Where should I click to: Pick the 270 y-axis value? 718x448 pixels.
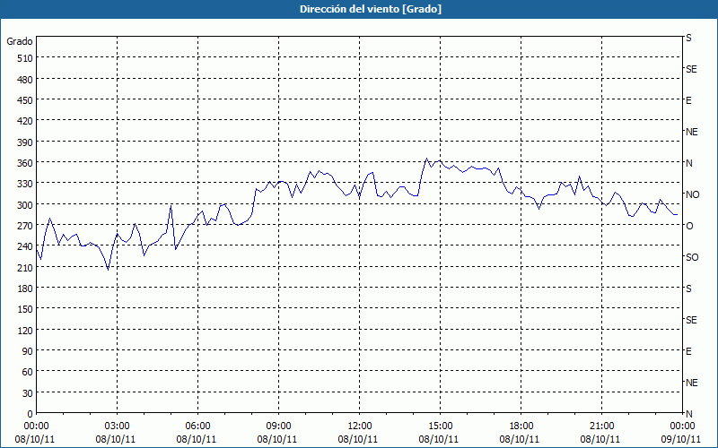click(x=25, y=226)
